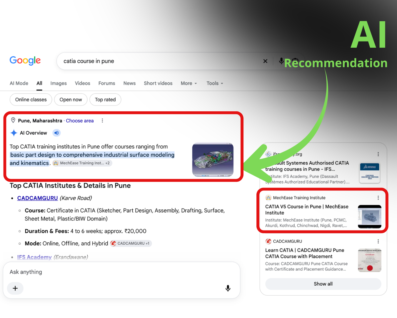Open the IFS Academy link

pyautogui.click(x=34, y=257)
